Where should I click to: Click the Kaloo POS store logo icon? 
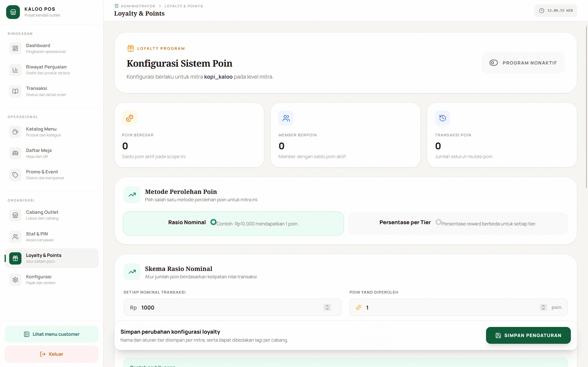point(13,12)
